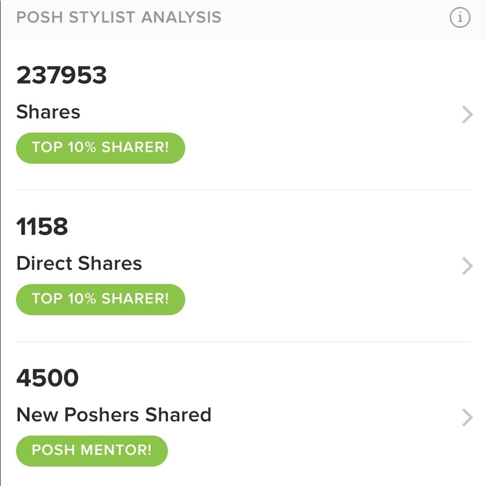Viewport: 486px width, 486px height.
Task: Click the word Shares in Direct Shares label
Action: point(110,263)
